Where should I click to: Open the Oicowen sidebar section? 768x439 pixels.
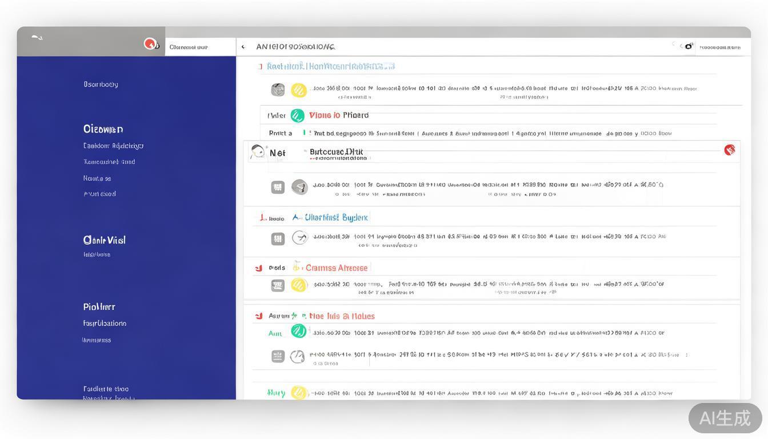pos(103,129)
